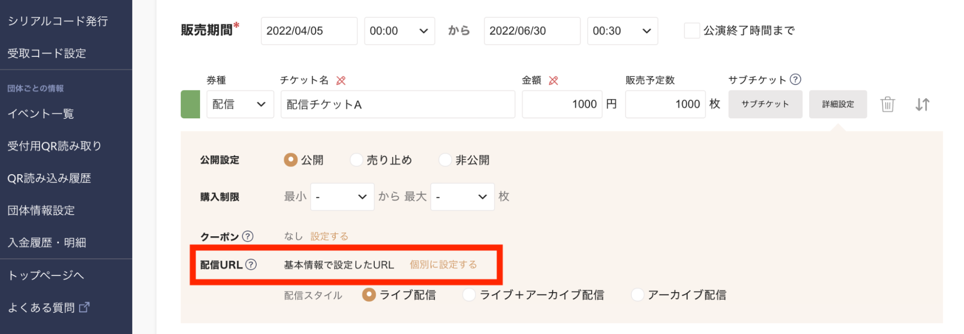Click the green ticket color swatch

[x=190, y=104]
